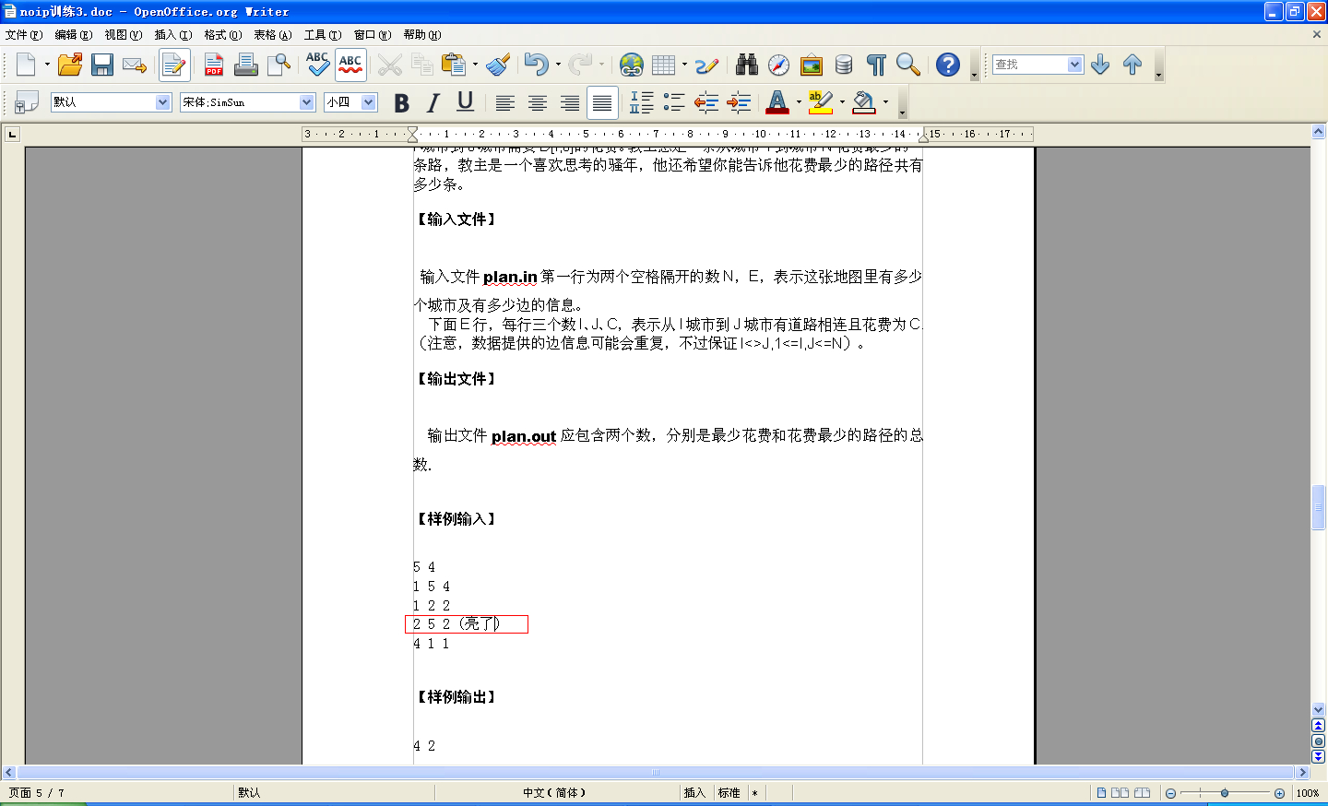
Task: Open the Table size dropdown arrow
Action: pos(684,65)
